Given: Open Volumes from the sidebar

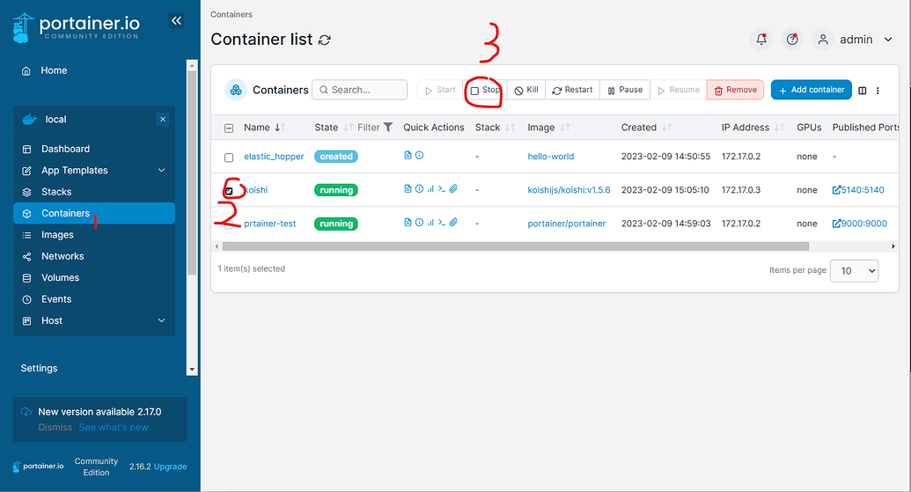Looking at the screenshot, I should [x=60, y=278].
